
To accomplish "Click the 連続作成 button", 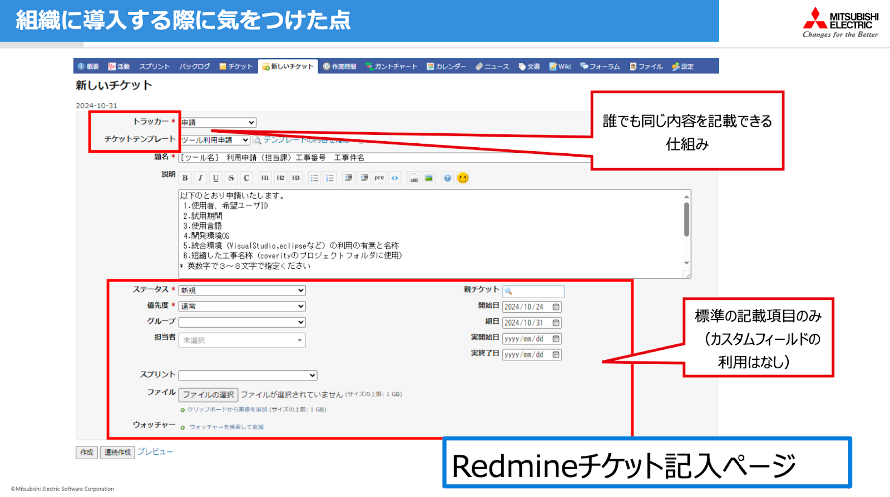I will 117,453.
